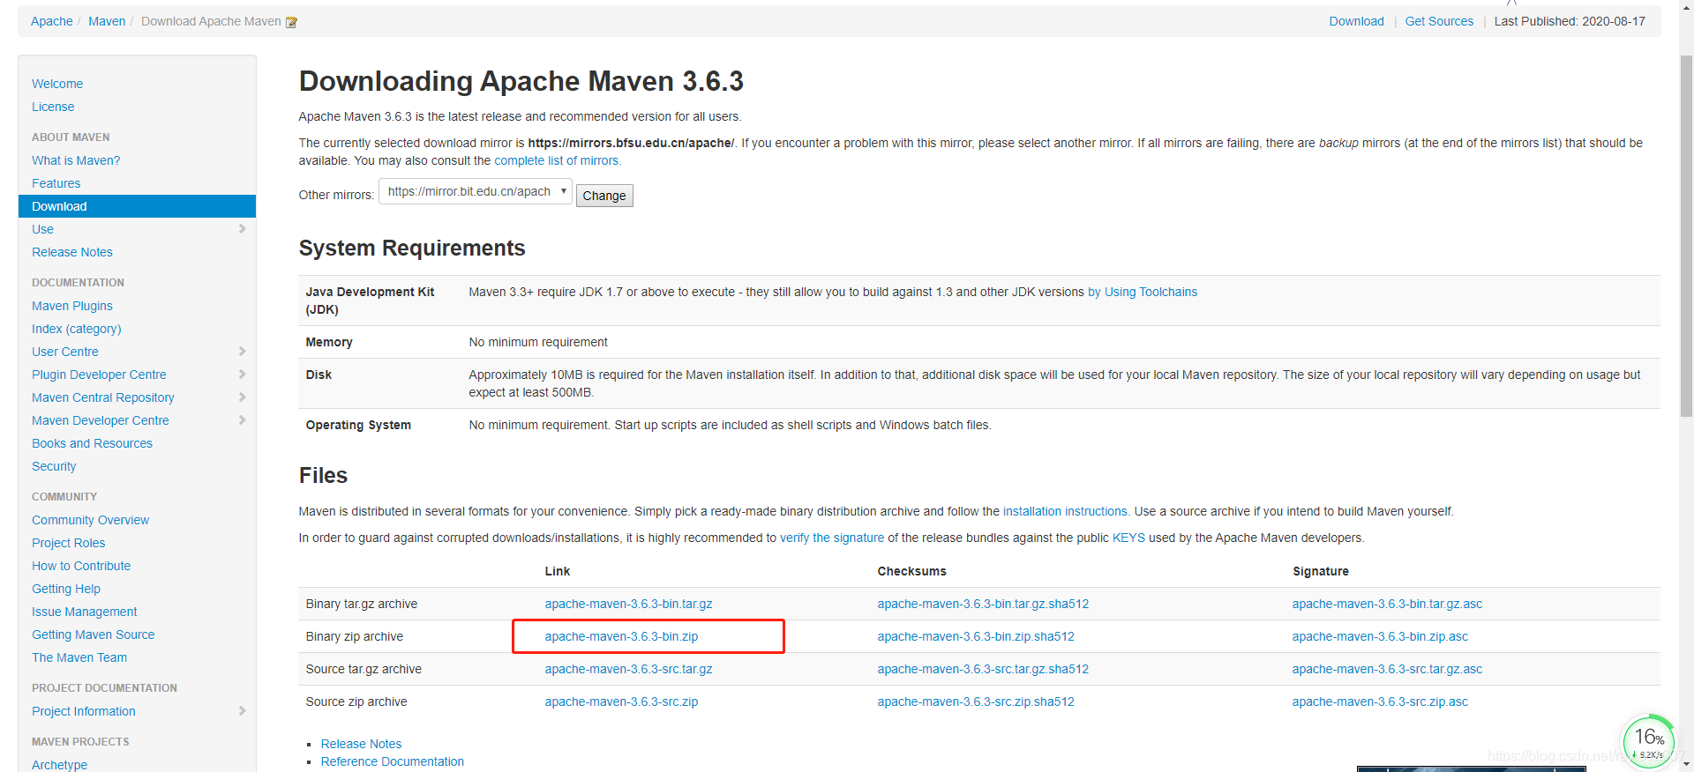Select the highlighted Download sidebar item
Viewport: 1694px width, 772px height.
[x=137, y=206]
